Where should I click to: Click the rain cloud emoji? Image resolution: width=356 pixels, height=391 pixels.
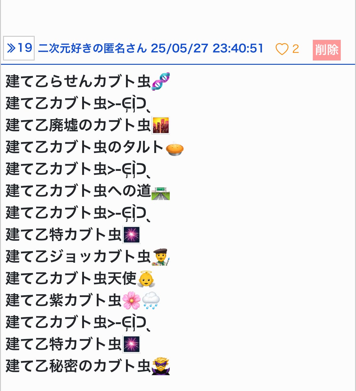[151, 301]
